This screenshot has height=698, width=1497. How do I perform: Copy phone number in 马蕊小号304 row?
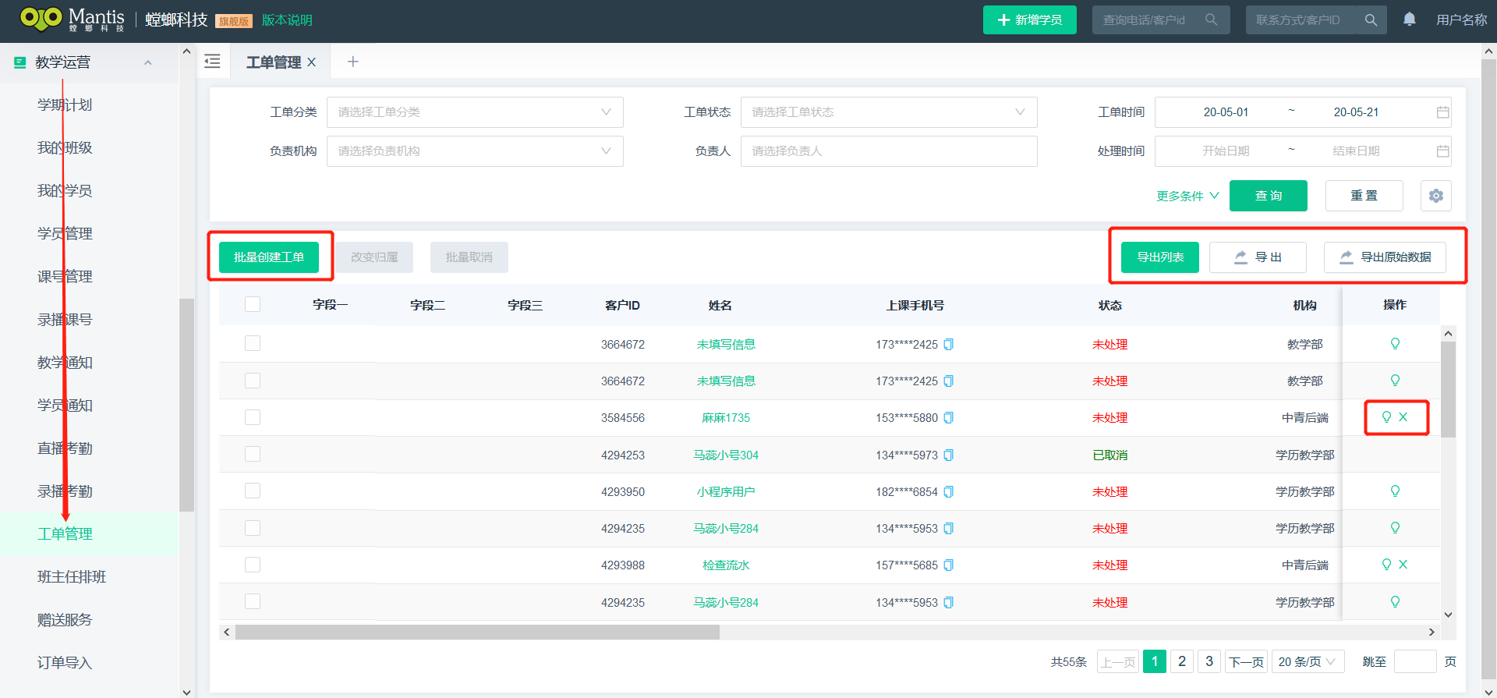(949, 455)
